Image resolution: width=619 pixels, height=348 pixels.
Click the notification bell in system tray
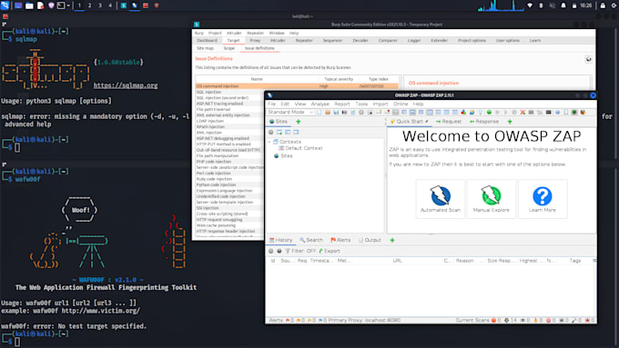tap(563, 5)
